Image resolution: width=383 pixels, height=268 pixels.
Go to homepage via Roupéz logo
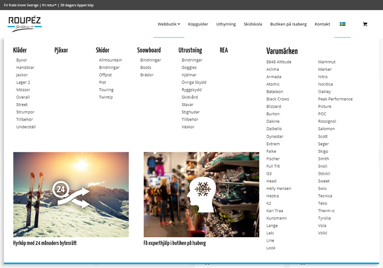(25, 24)
